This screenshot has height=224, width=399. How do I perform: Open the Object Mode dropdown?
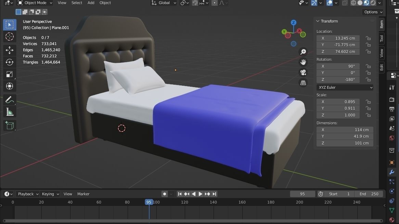click(35, 3)
